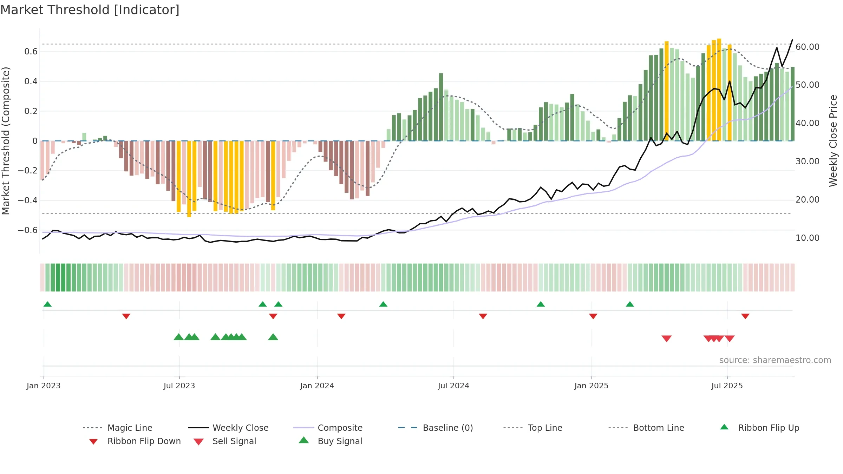The height and width of the screenshot is (474, 843).
Task: Click the Ribbon Flip Up marker after January 2025
Action: [630, 304]
